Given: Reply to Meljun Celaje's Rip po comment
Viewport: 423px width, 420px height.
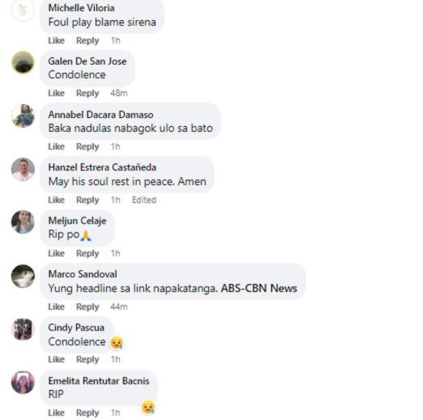Looking at the screenshot, I should point(87,253).
